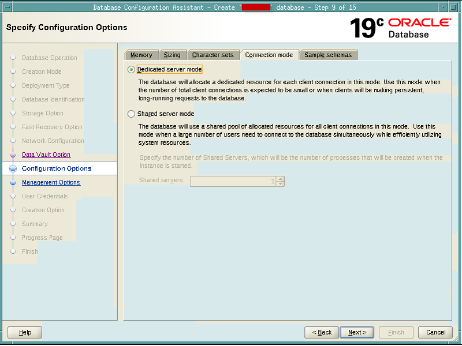This screenshot has width=462, height=346.
Task: Open the Data Vault Option step link
Action: click(46, 155)
